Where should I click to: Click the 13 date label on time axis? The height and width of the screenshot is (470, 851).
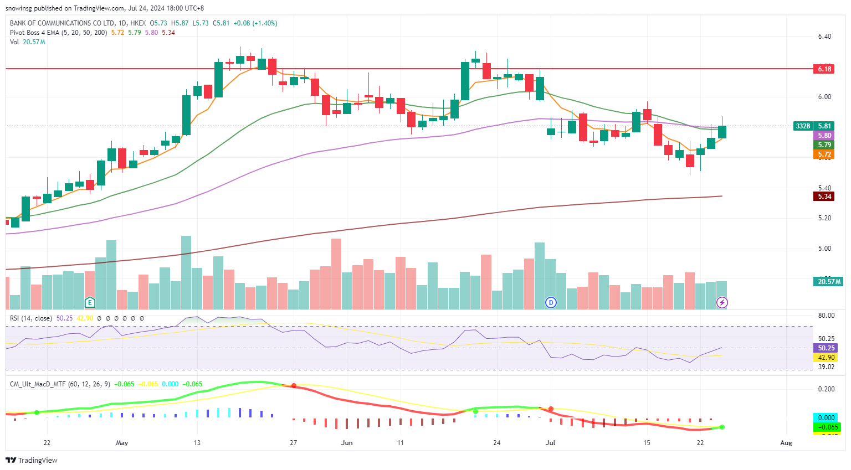(197, 443)
